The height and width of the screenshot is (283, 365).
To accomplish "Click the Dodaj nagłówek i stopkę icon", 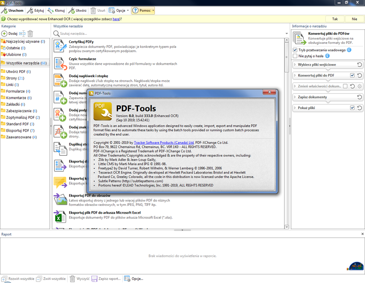I will tap(60, 80).
